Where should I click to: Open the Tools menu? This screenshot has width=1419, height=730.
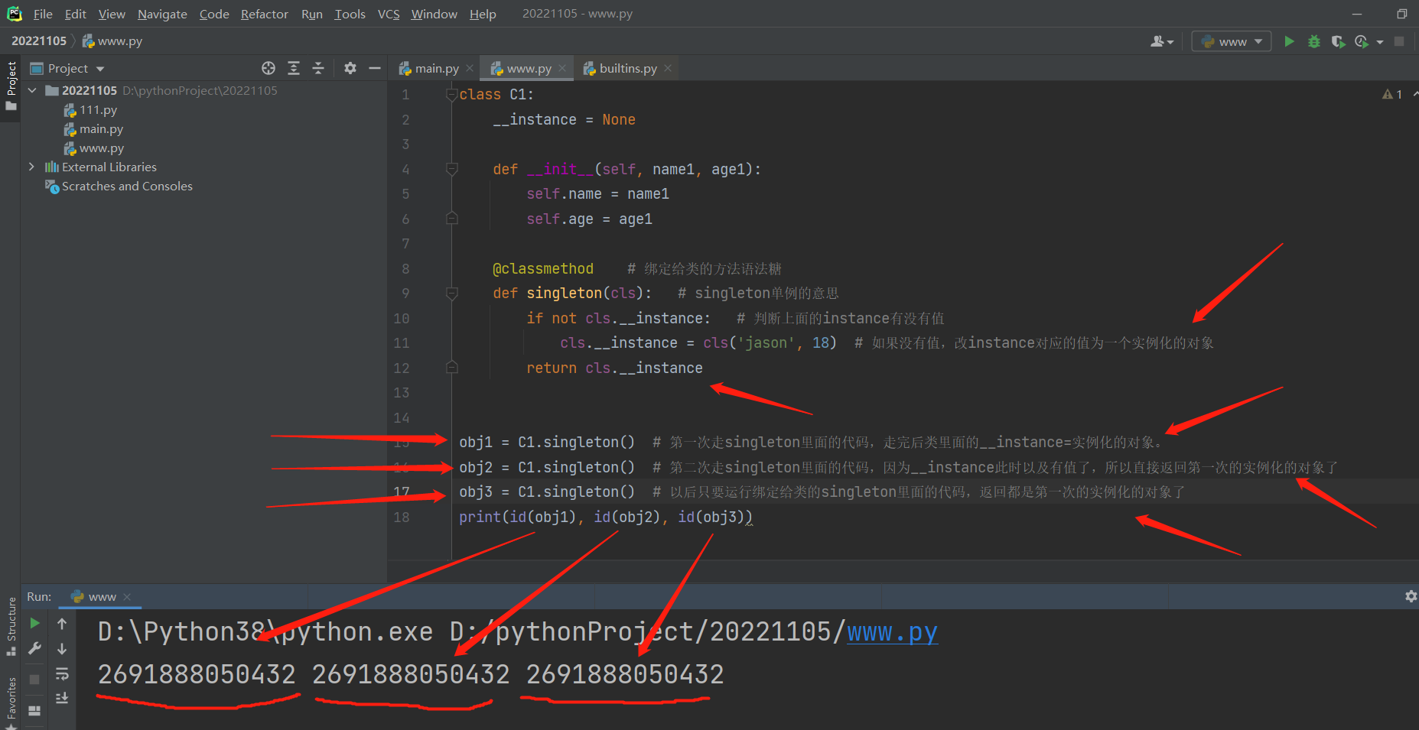click(x=350, y=14)
